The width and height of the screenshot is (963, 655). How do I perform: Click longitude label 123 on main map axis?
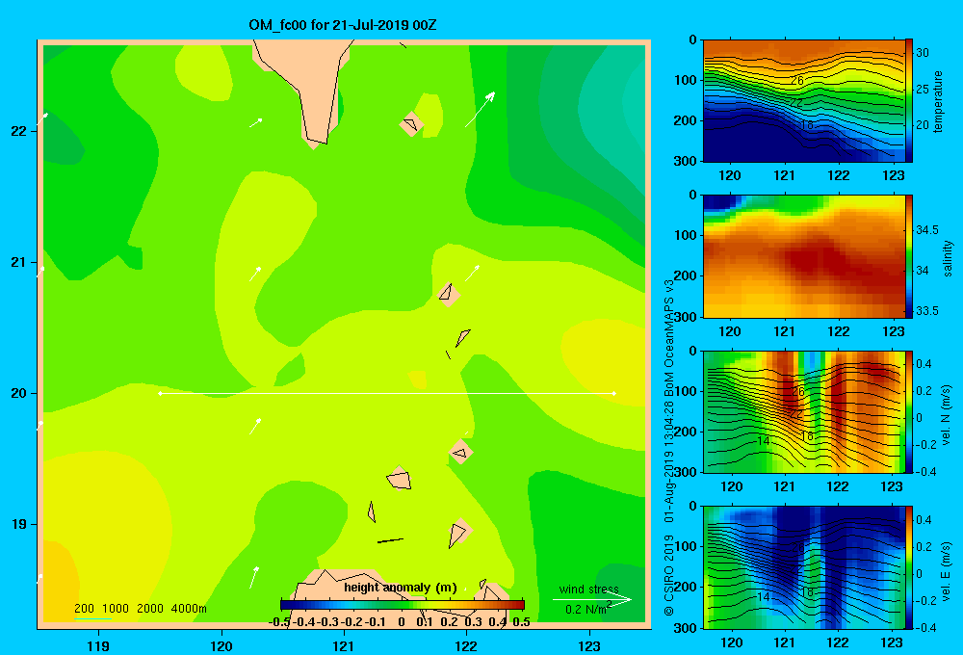point(589,645)
